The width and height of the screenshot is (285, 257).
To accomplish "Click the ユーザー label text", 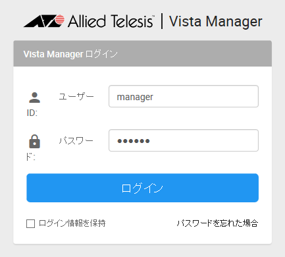I will tap(76, 96).
